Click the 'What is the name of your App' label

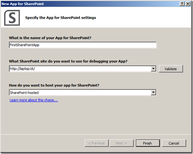tap(50, 38)
